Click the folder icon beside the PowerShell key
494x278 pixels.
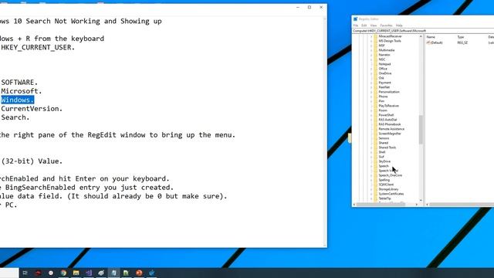pos(375,115)
